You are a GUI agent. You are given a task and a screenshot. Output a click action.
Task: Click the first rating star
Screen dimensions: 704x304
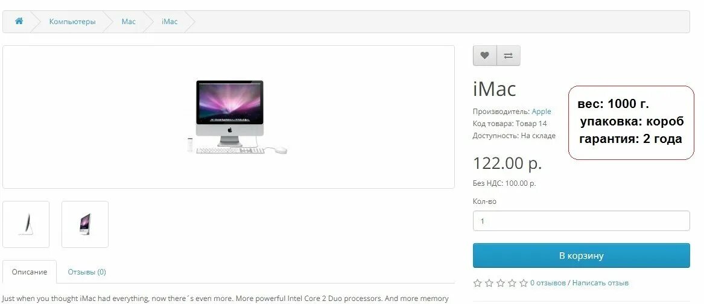[x=478, y=283]
